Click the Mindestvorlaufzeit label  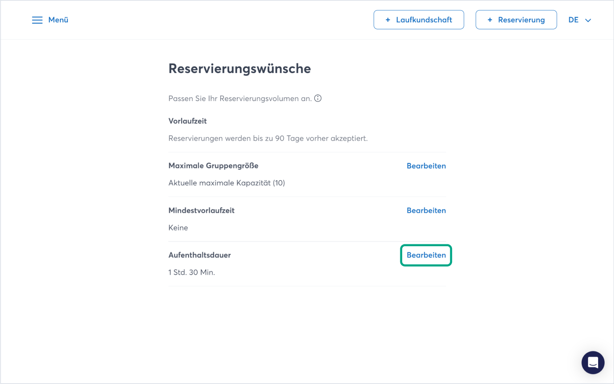201,210
